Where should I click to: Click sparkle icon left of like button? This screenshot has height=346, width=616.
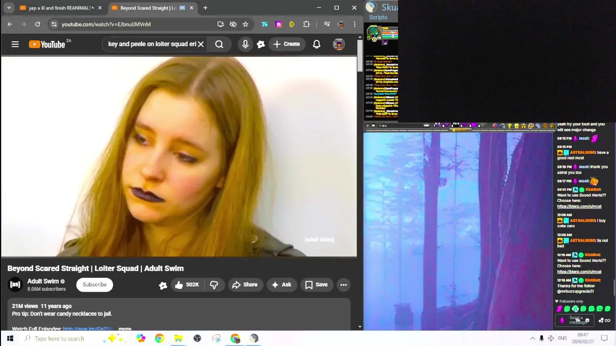click(x=163, y=285)
